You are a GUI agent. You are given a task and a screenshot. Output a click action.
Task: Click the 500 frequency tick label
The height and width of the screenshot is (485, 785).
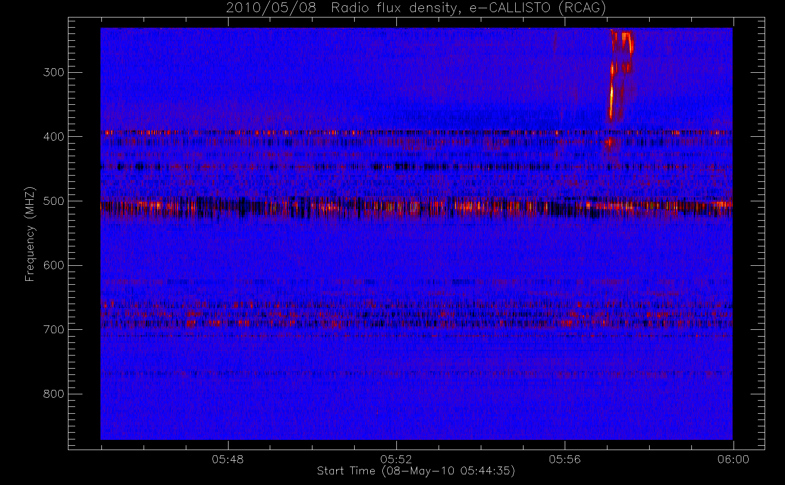click(53, 201)
